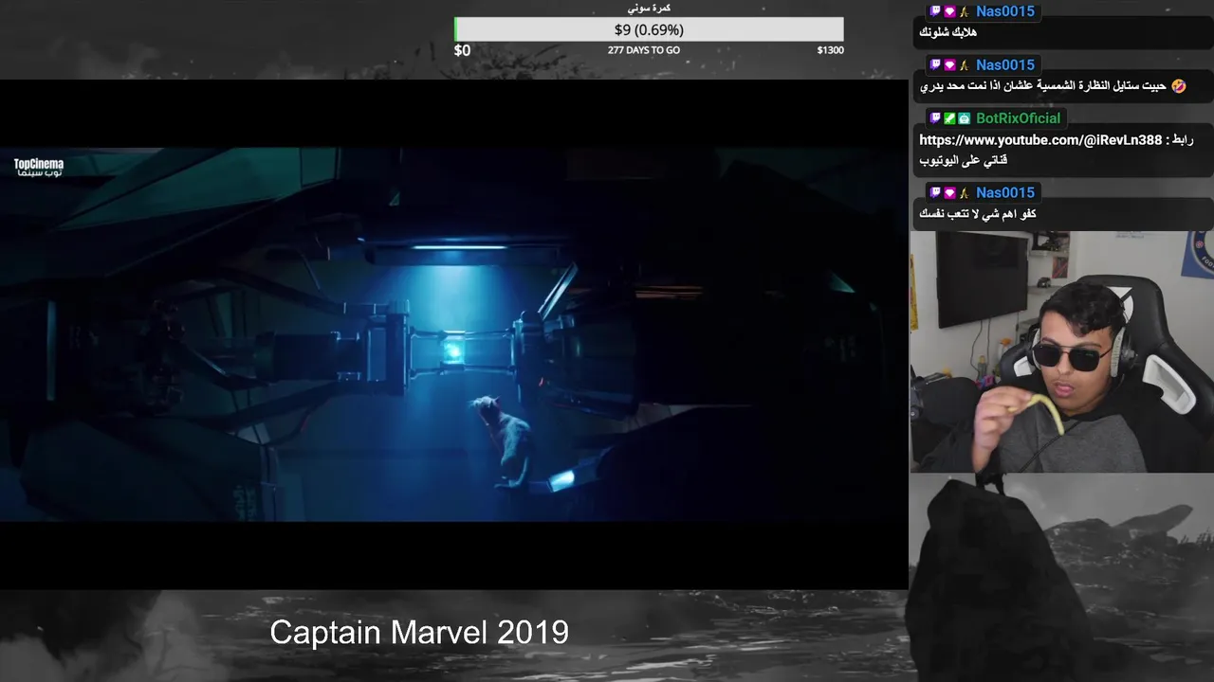The image size is (1214, 682).
Task: Open the youtube.com/@iRevLn388 link in chat
Action: [x=1040, y=140]
